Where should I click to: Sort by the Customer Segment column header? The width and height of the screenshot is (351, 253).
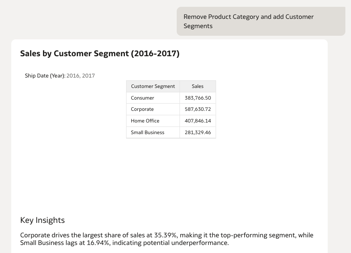pos(153,86)
